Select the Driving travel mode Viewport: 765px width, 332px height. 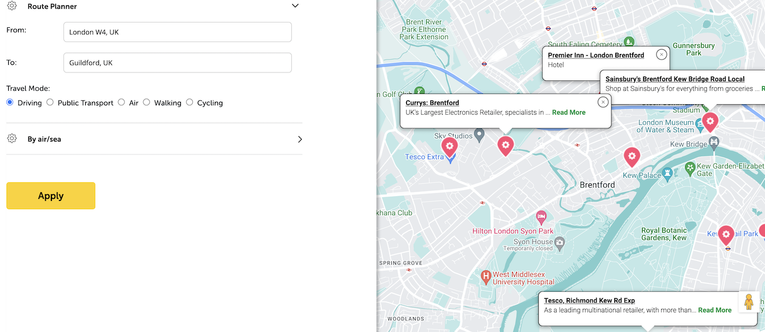pyautogui.click(x=10, y=102)
